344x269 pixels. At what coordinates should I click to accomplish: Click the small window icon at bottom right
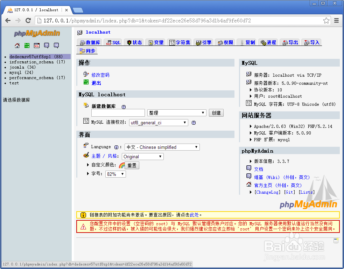[x=336, y=240]
